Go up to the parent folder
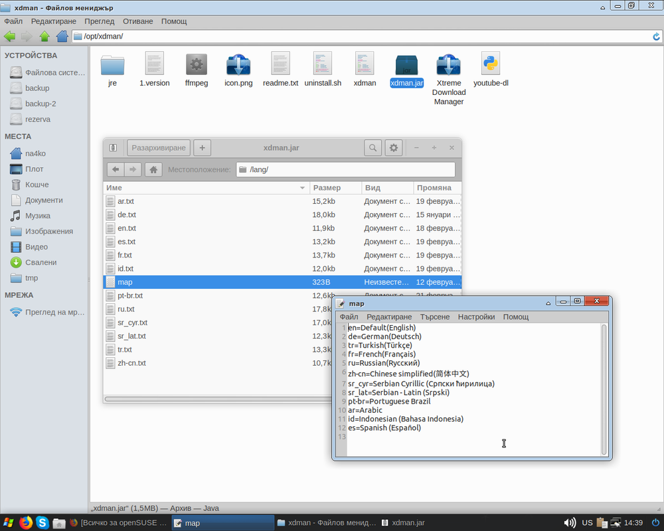Viewport: 664px width, 531px height. pyautogui.click(x=44, y=37)
